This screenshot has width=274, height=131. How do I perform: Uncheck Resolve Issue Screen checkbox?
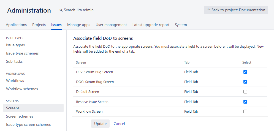click(x=245, y=102)
